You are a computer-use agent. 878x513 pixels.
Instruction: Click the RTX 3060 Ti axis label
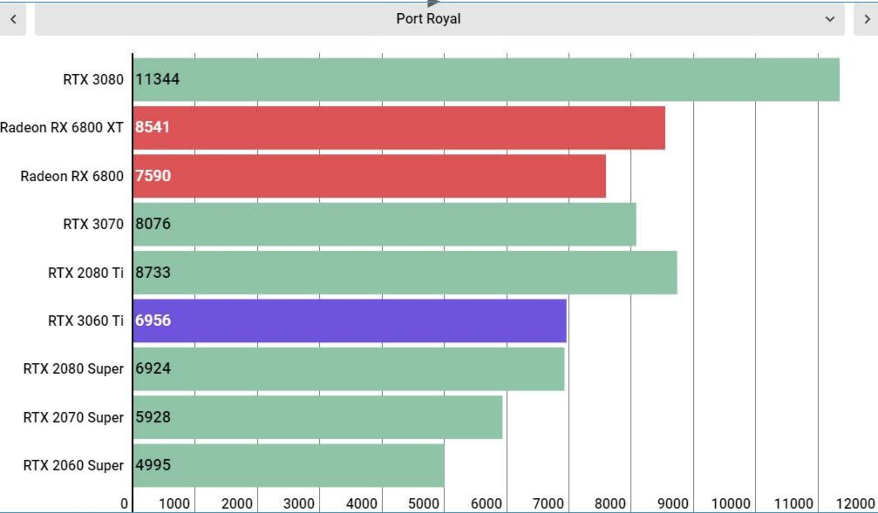click(x=86, y=321)
